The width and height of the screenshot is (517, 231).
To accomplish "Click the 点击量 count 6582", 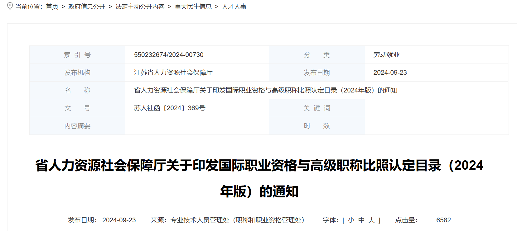I will click(443, 220).
